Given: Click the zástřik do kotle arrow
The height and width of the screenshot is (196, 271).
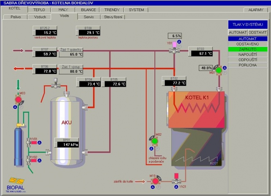Looking at the screenshot, I should (x=140, y=181).
